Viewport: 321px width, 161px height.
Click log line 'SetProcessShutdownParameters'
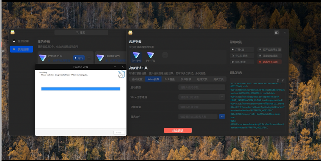[257, 91]
